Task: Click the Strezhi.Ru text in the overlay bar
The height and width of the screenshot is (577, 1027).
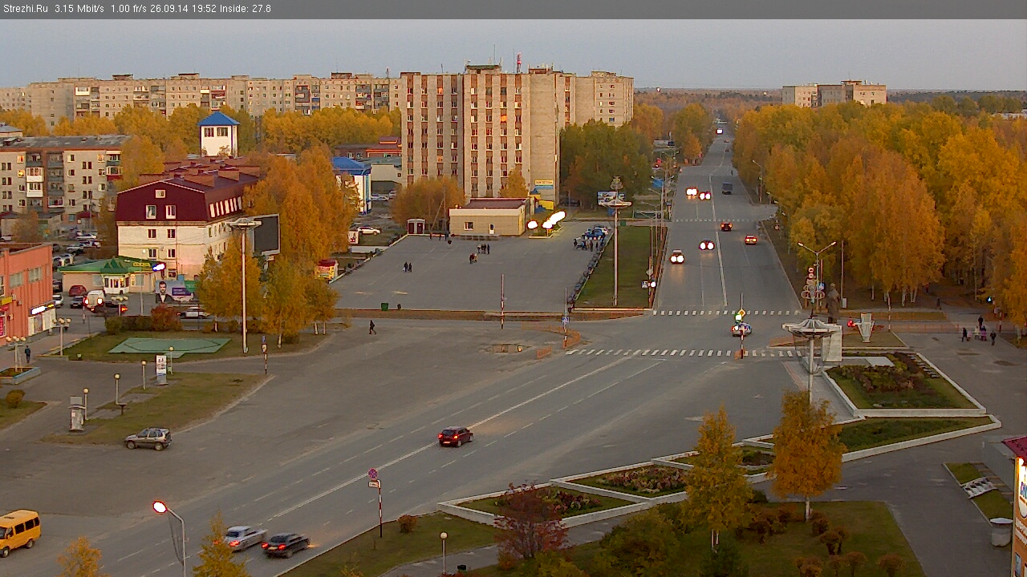Action: click(x=26, y=9)
